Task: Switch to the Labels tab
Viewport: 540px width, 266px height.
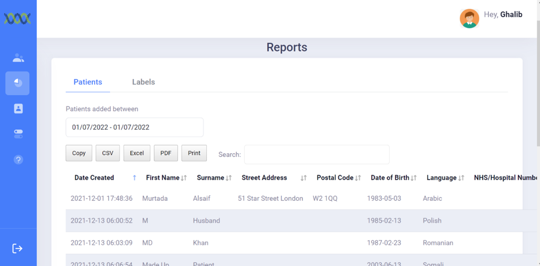Action: (x=143, y=82)
